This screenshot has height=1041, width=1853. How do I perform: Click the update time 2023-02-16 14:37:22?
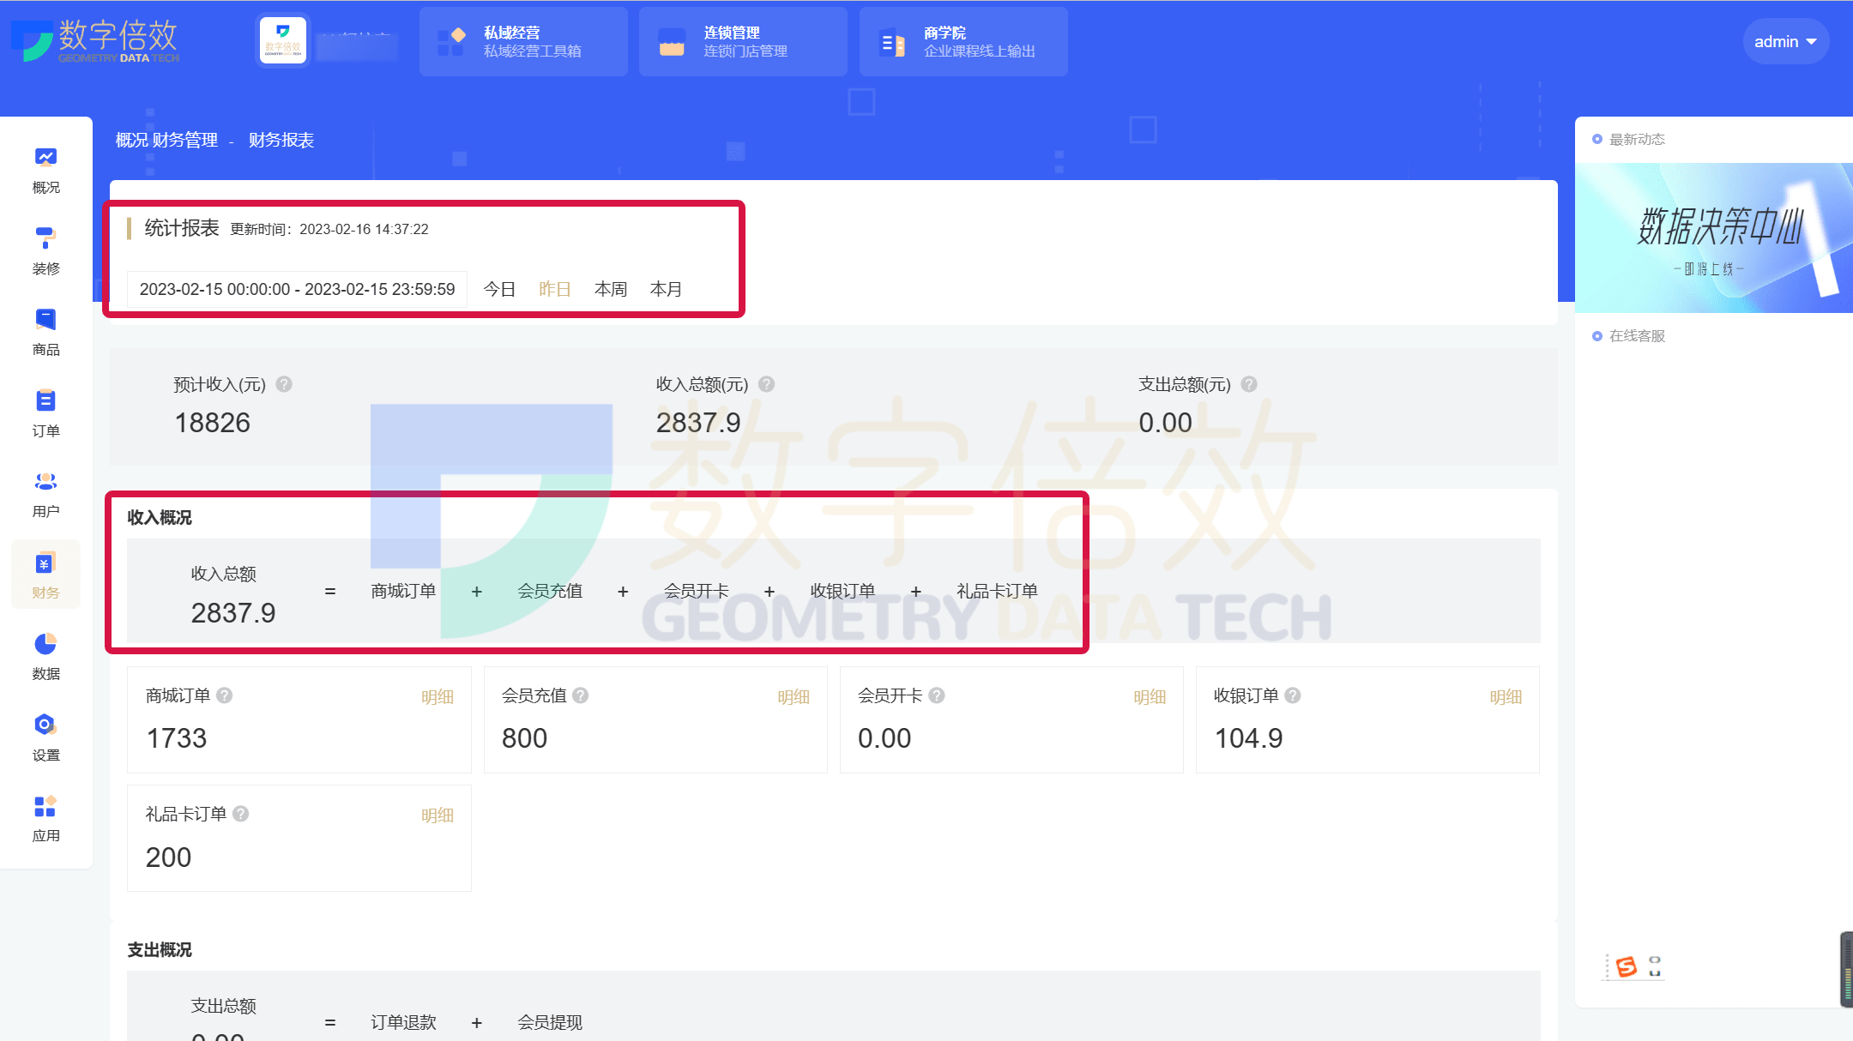click(364, 229)
